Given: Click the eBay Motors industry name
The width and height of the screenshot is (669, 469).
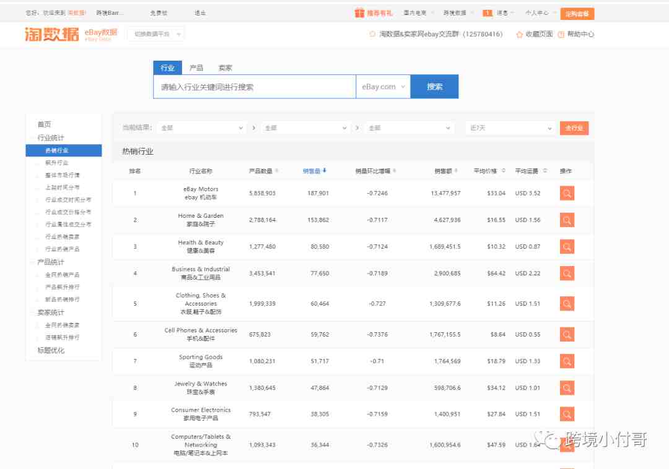Looking at the screenshot, I should click(201, 193).
